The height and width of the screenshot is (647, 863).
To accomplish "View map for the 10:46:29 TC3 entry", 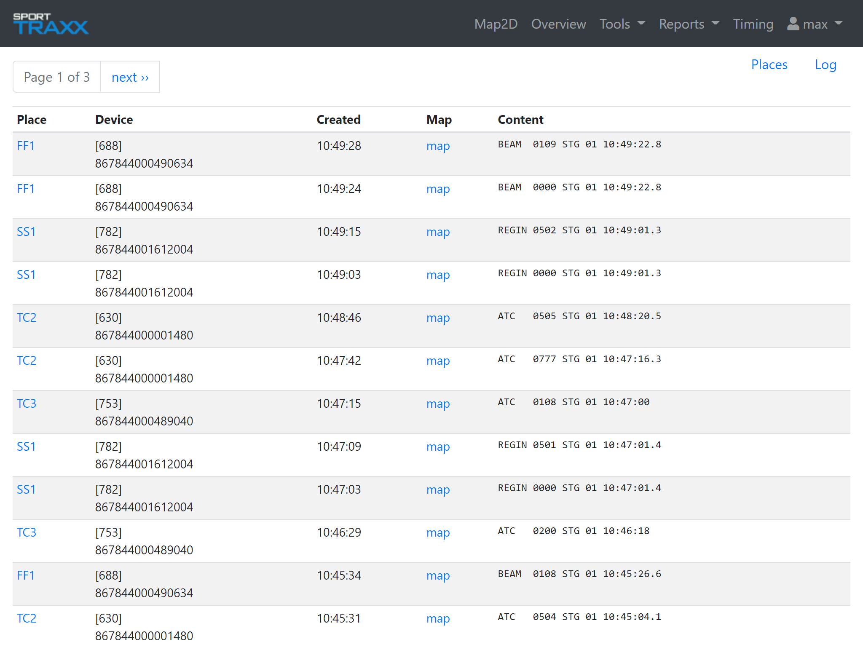I will [x=438, y=532].
